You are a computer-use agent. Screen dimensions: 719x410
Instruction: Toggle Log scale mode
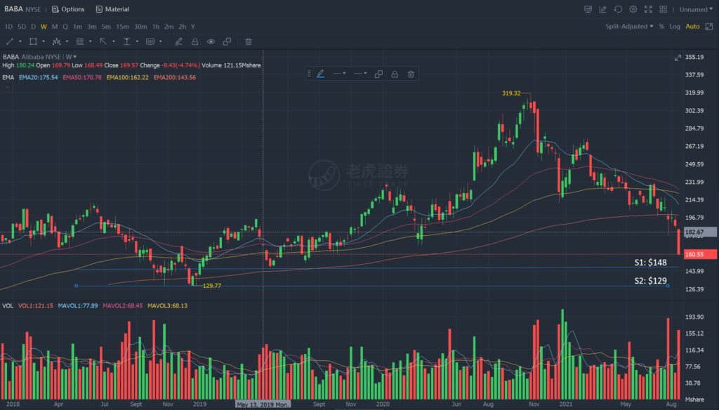pos(675,27)
